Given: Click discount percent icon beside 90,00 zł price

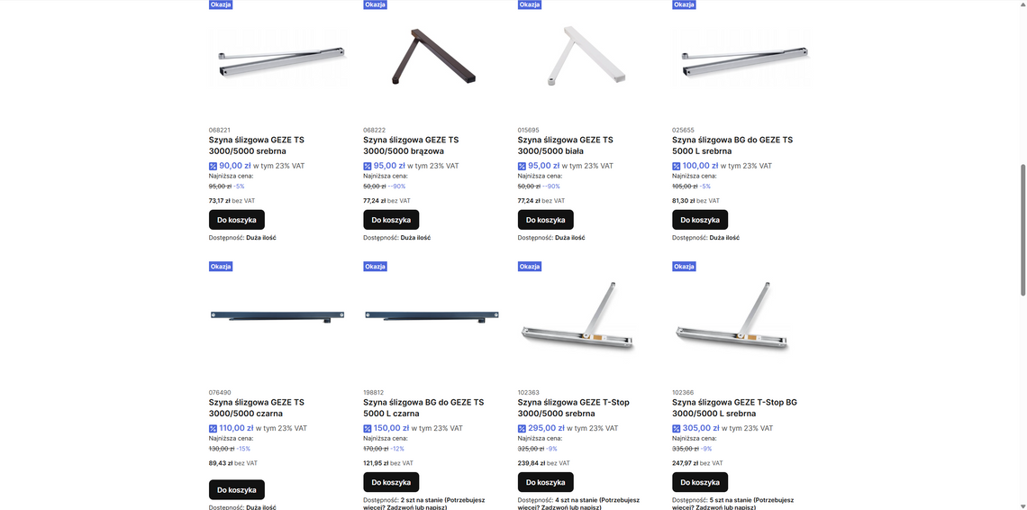Looking at the screenshot, I should (213, 167).
